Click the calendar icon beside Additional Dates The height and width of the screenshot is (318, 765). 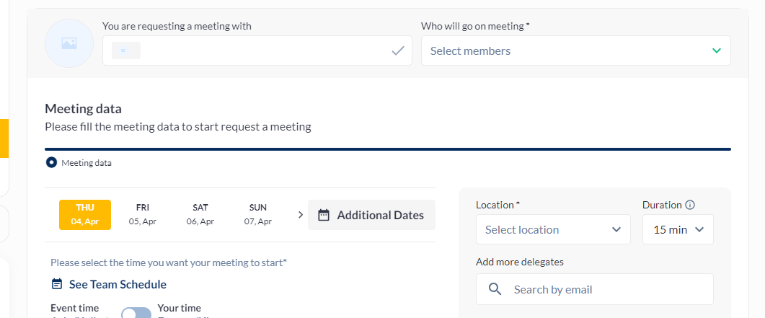click(x=324, y=215)
